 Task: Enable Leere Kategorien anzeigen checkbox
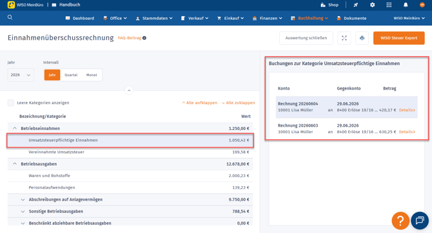coord(11,102)
